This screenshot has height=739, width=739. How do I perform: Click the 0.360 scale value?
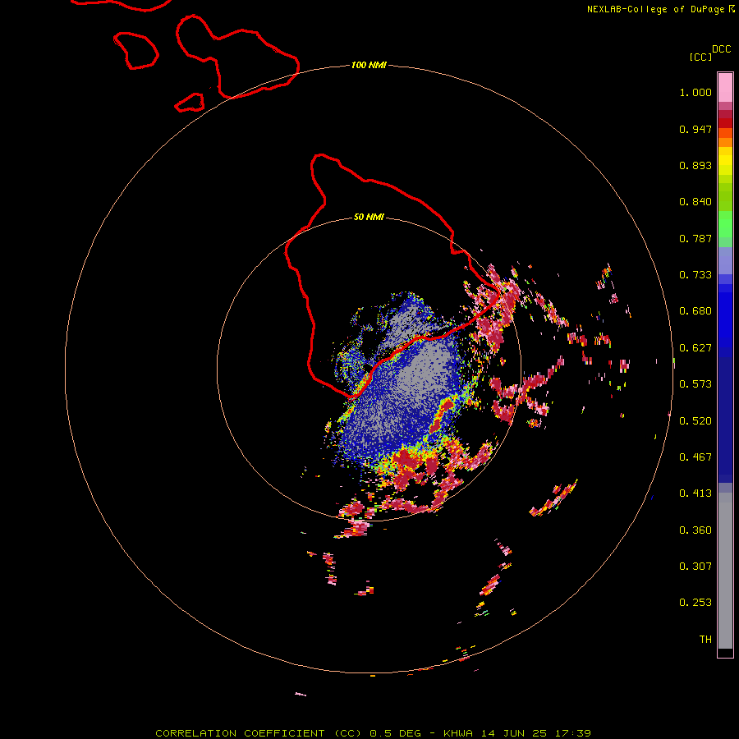tap(695, 530)
